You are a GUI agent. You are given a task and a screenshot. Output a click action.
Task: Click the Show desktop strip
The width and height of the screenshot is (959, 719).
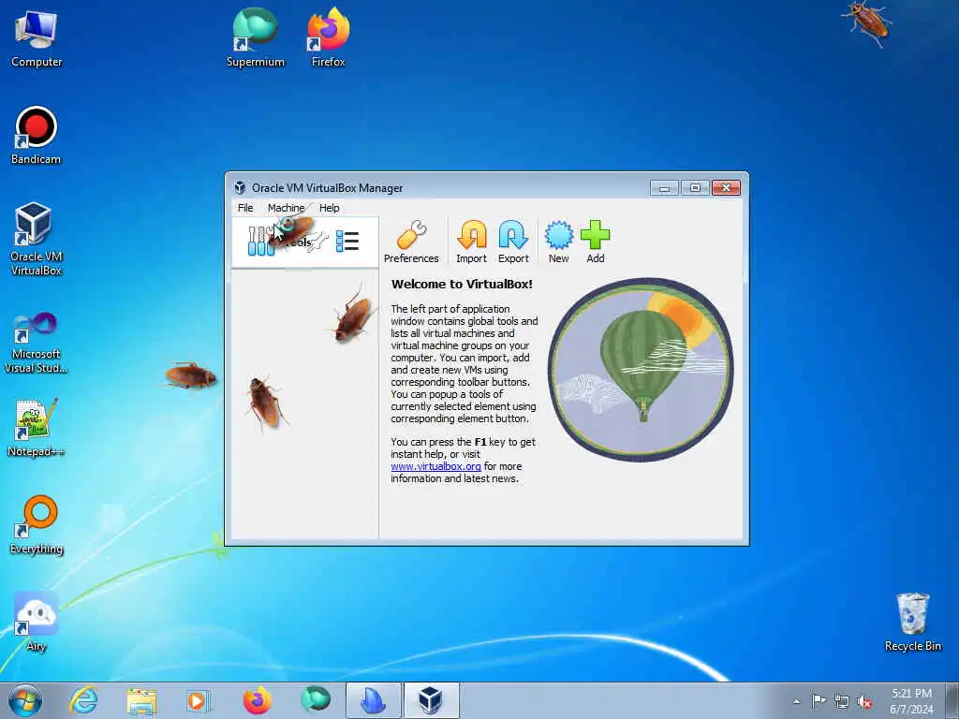(952, 701)
